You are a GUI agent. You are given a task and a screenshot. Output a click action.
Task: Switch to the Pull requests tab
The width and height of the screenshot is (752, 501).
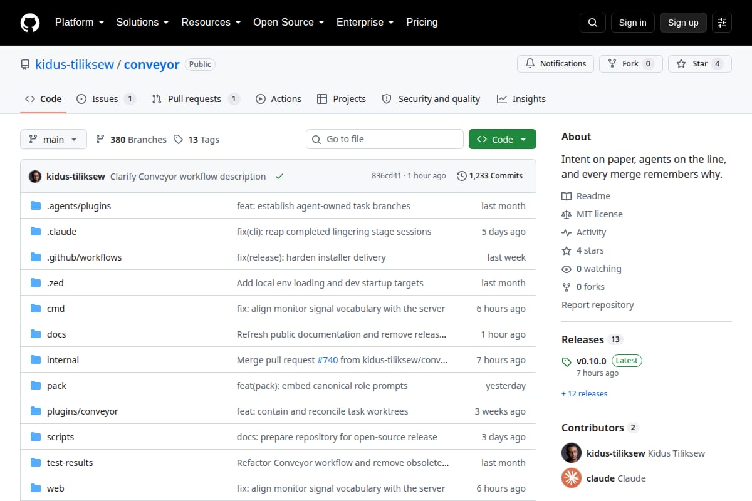click(196, 99)
